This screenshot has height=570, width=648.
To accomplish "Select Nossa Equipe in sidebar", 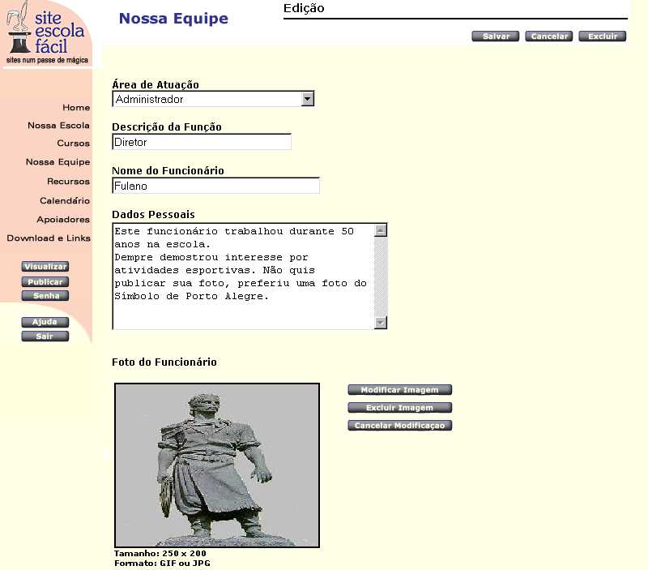I will pos(58,161).
